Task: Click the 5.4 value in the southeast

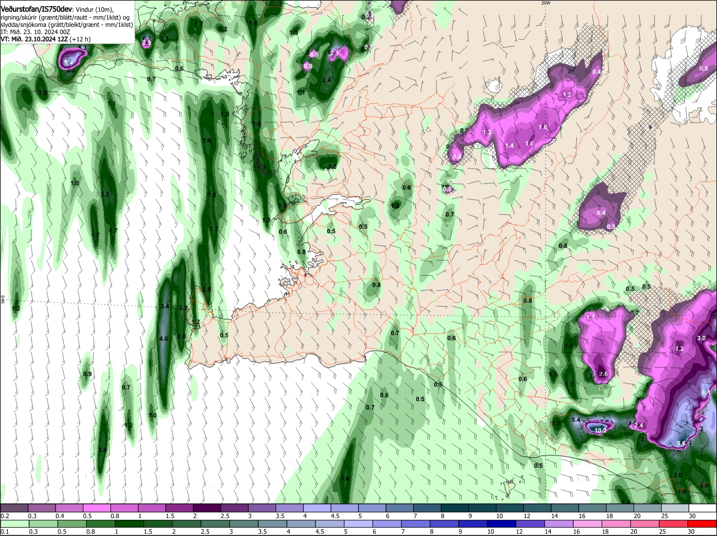Action: coord(575,420)
